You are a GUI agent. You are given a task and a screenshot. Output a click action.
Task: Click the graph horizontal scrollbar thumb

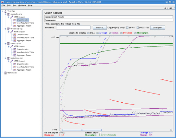click(82, 130)
